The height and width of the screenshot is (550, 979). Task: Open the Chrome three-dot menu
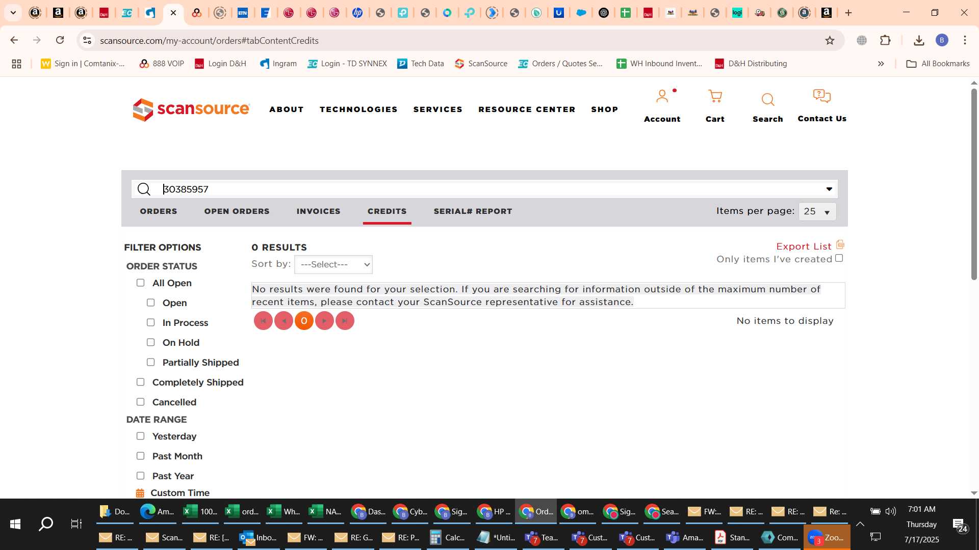click(x=965, y=40)
